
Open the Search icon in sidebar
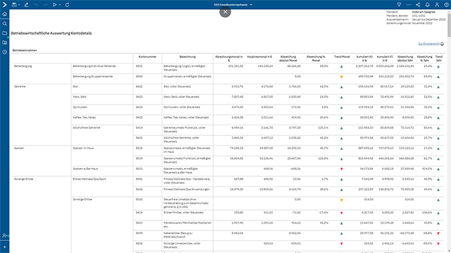[4, 23]
